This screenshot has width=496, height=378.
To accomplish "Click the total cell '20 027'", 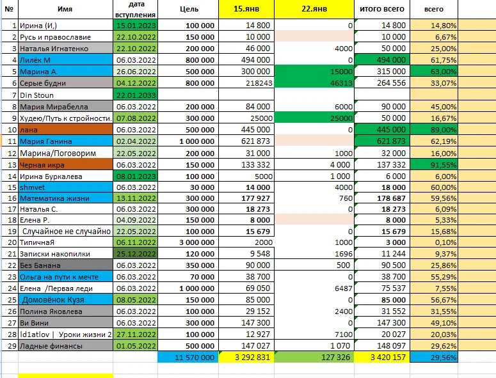I will [382, 334].
